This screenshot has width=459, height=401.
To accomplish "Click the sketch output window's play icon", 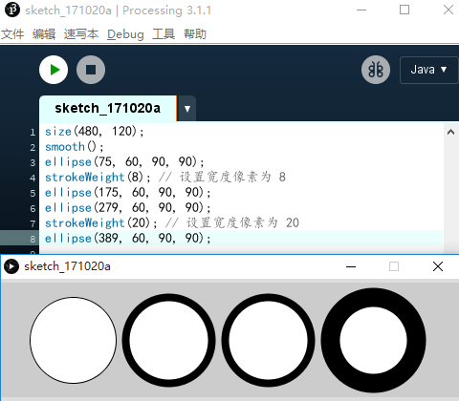I will click(11, 266).
